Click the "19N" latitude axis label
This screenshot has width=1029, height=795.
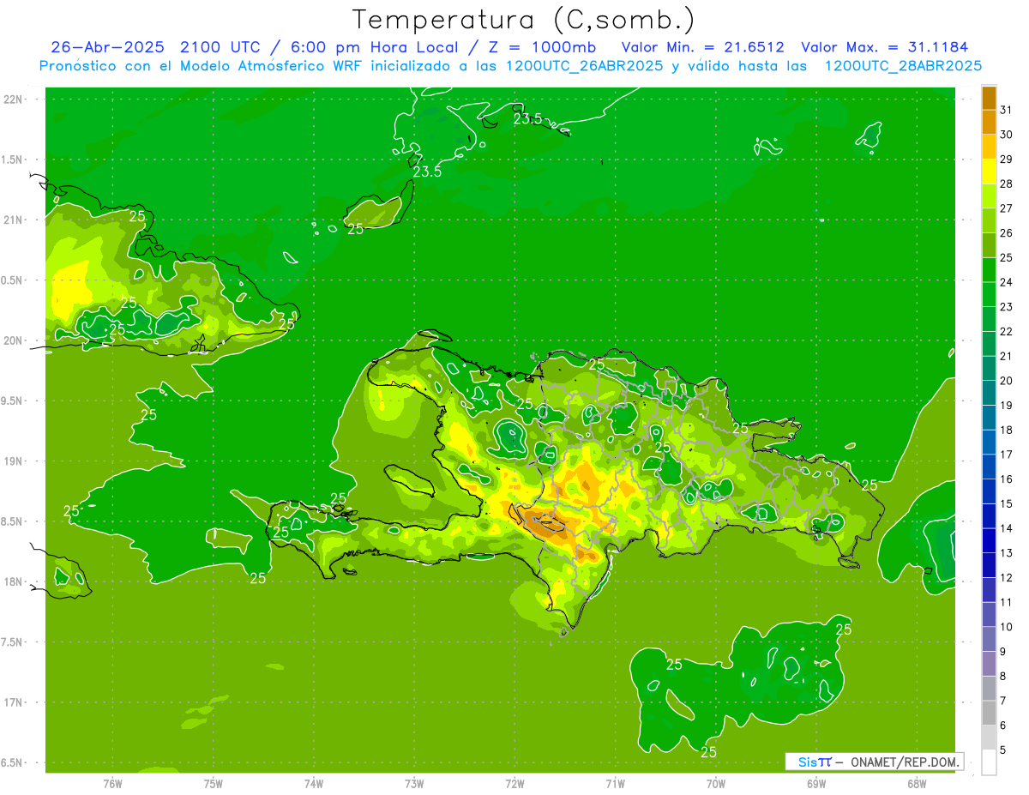tap(15, 461)
